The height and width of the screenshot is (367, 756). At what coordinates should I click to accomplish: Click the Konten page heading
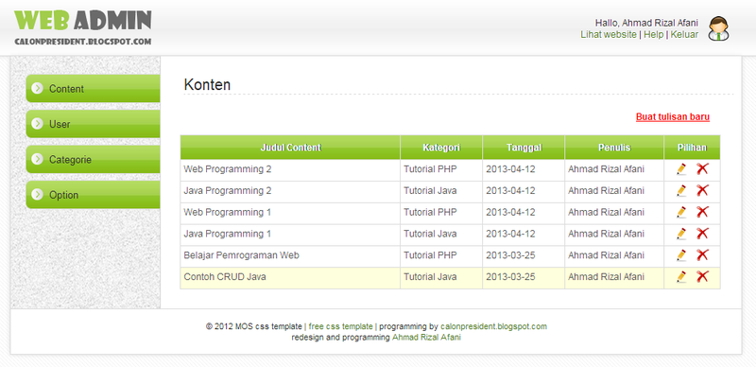tap(207, 85)
